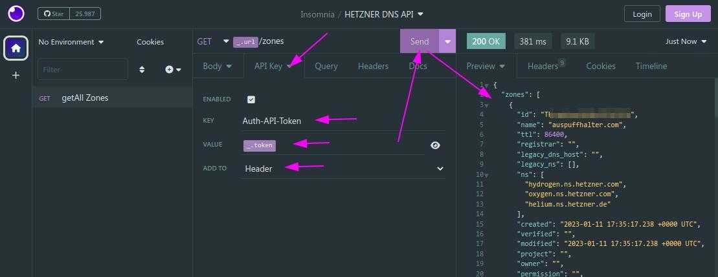
Task: Send the request
Action: (420, 41)
